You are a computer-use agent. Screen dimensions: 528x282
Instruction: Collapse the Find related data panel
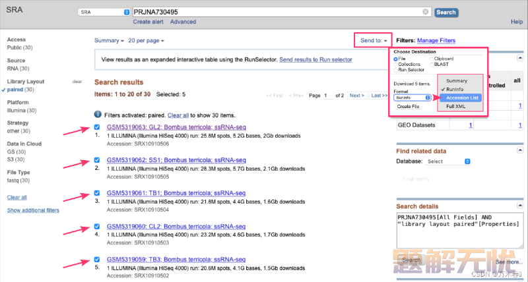click(520, 150)
